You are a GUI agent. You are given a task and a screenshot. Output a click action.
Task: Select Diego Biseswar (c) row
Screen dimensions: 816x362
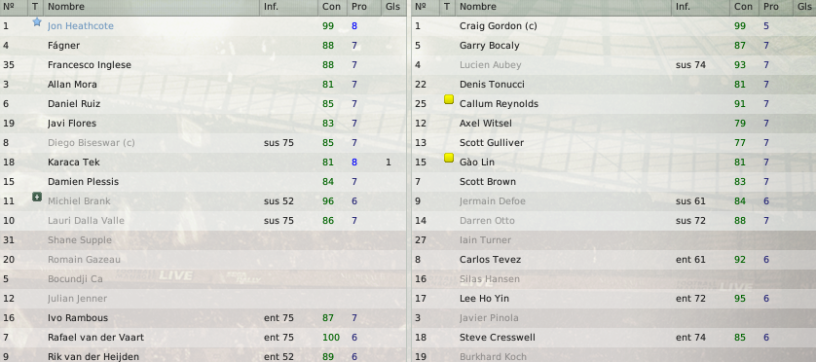(x=203, y=142)
